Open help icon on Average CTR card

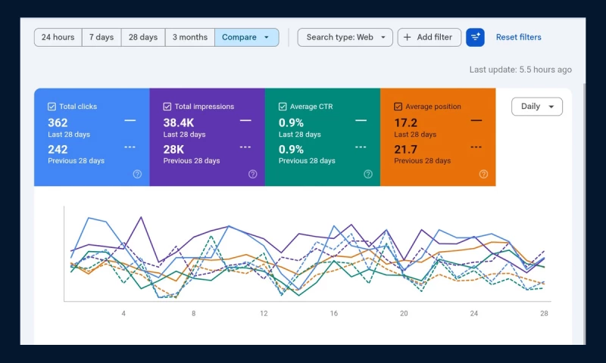coord(368,174)
